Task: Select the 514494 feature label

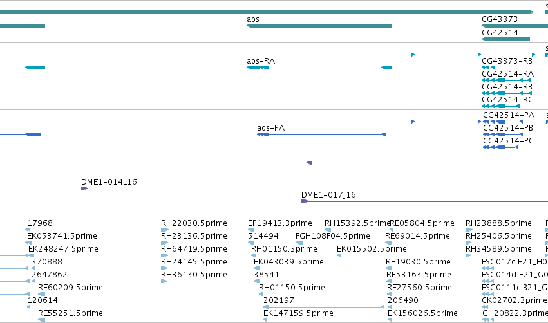Action: 263,236
